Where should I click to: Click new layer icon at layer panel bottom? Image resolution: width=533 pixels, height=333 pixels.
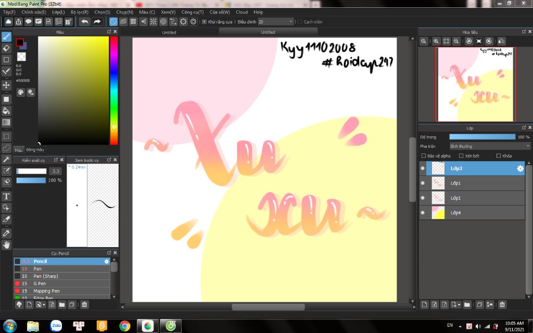(x=425, y=304)
